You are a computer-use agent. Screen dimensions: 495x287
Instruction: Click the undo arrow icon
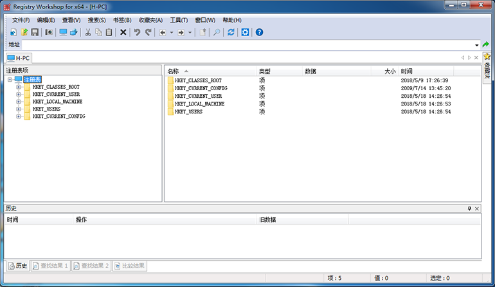pos(137,32)
